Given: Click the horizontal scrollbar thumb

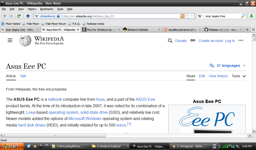Looking at the screenshot, I should pyautogui.click(x=55, y=135).
